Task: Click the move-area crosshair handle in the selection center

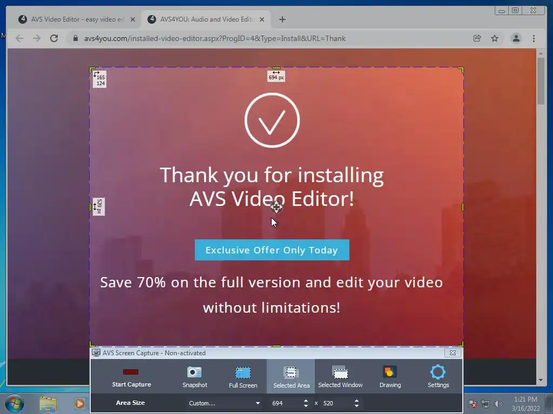Action: pyautogui.click(x=276, y=207)
